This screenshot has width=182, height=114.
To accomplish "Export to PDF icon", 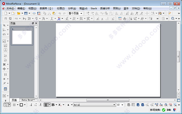I will (x=39, y=13).
